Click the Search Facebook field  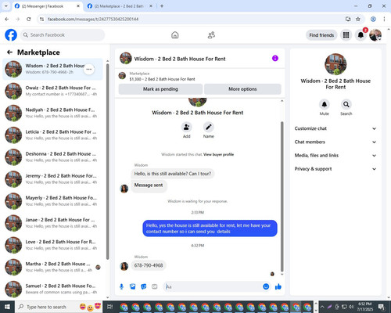click(x=63, y=35)
